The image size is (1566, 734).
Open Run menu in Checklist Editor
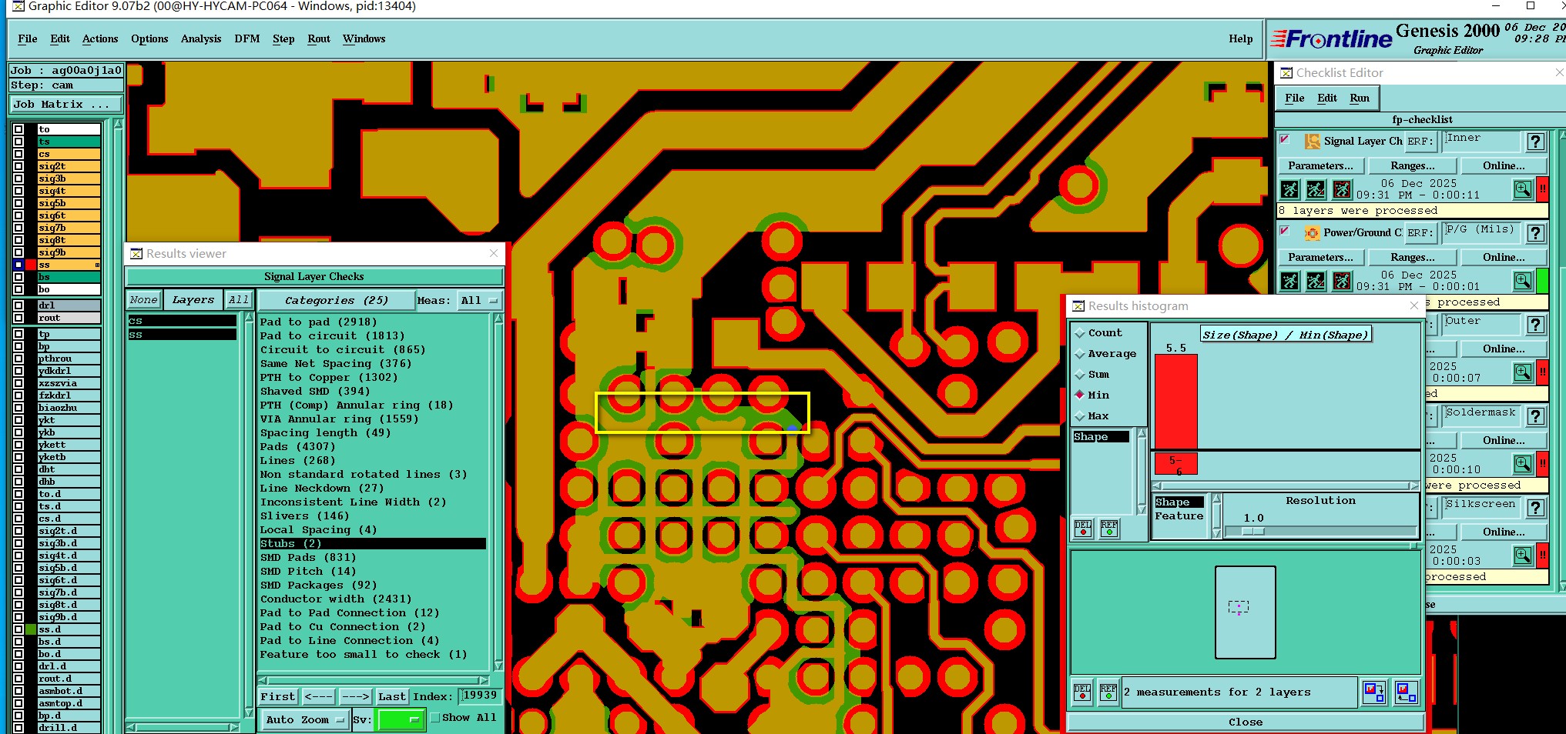(x=1360, y=98)
